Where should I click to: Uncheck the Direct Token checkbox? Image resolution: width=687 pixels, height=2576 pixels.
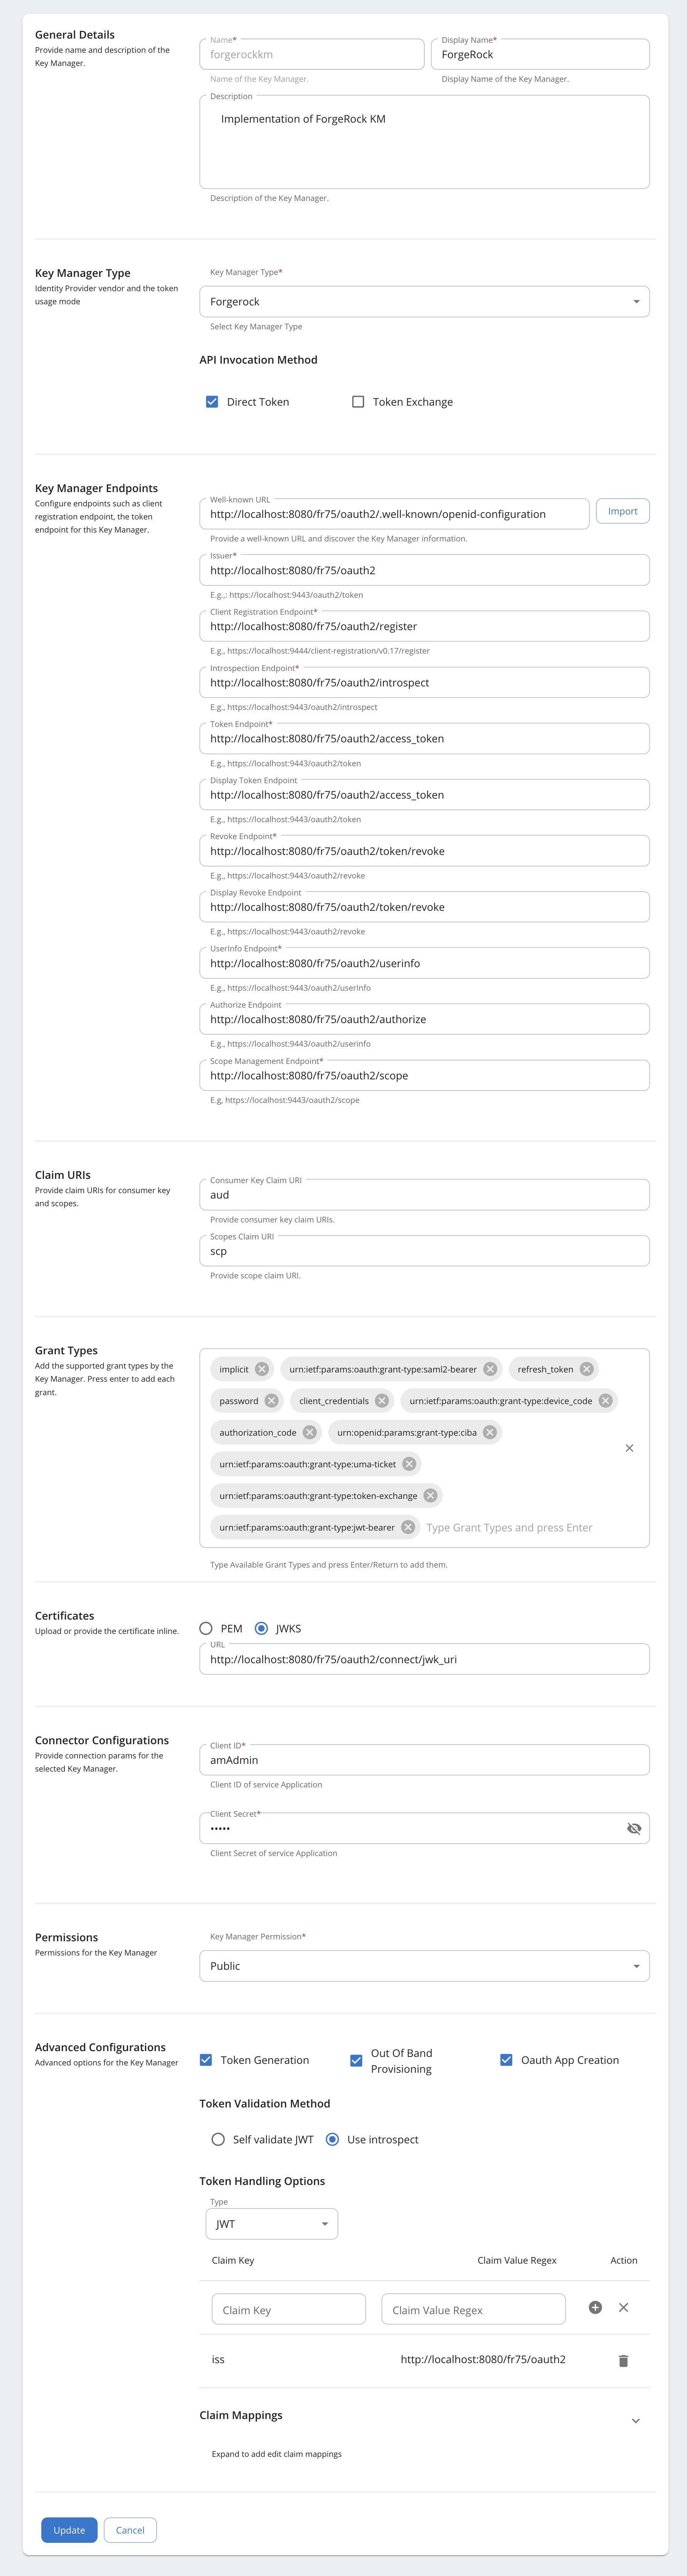pyautogui.click(x=212, y=402)
